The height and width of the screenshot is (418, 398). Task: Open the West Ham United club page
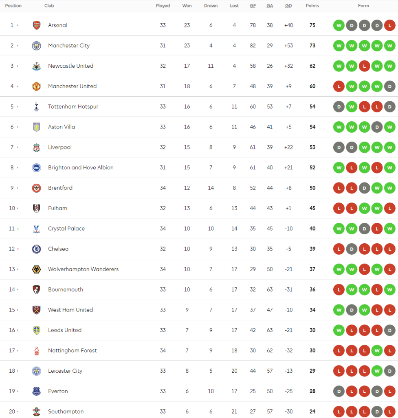click(70, 310)
